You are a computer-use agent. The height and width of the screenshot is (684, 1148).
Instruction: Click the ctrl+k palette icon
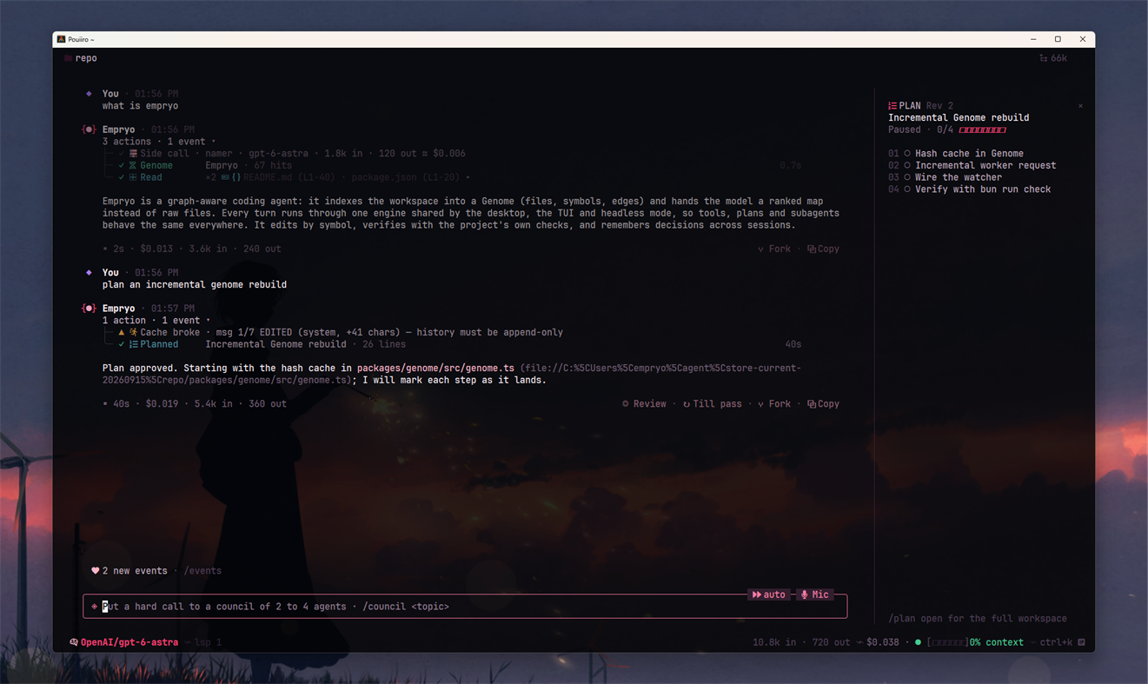click(1081, 642)
